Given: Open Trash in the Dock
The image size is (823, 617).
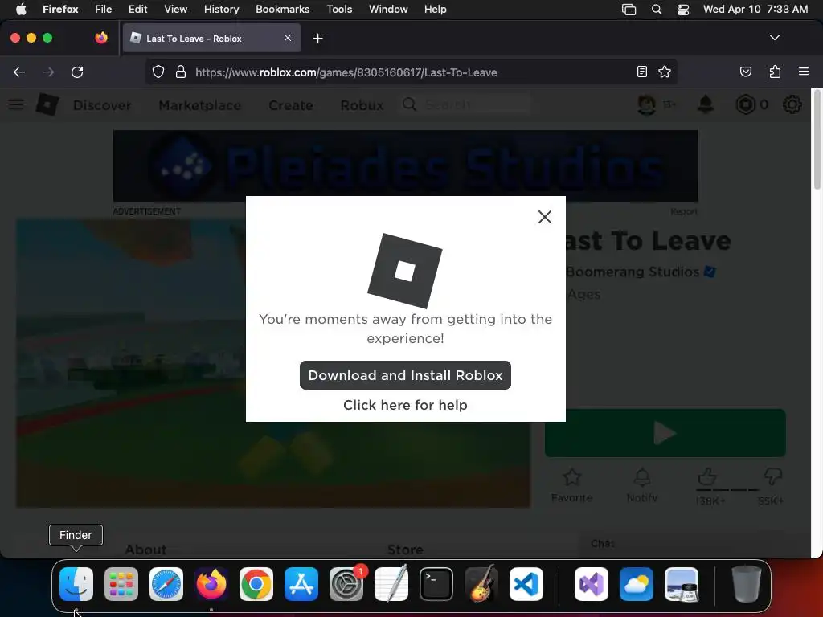Looking at the screenshot, I should click(x=746, y=584).
